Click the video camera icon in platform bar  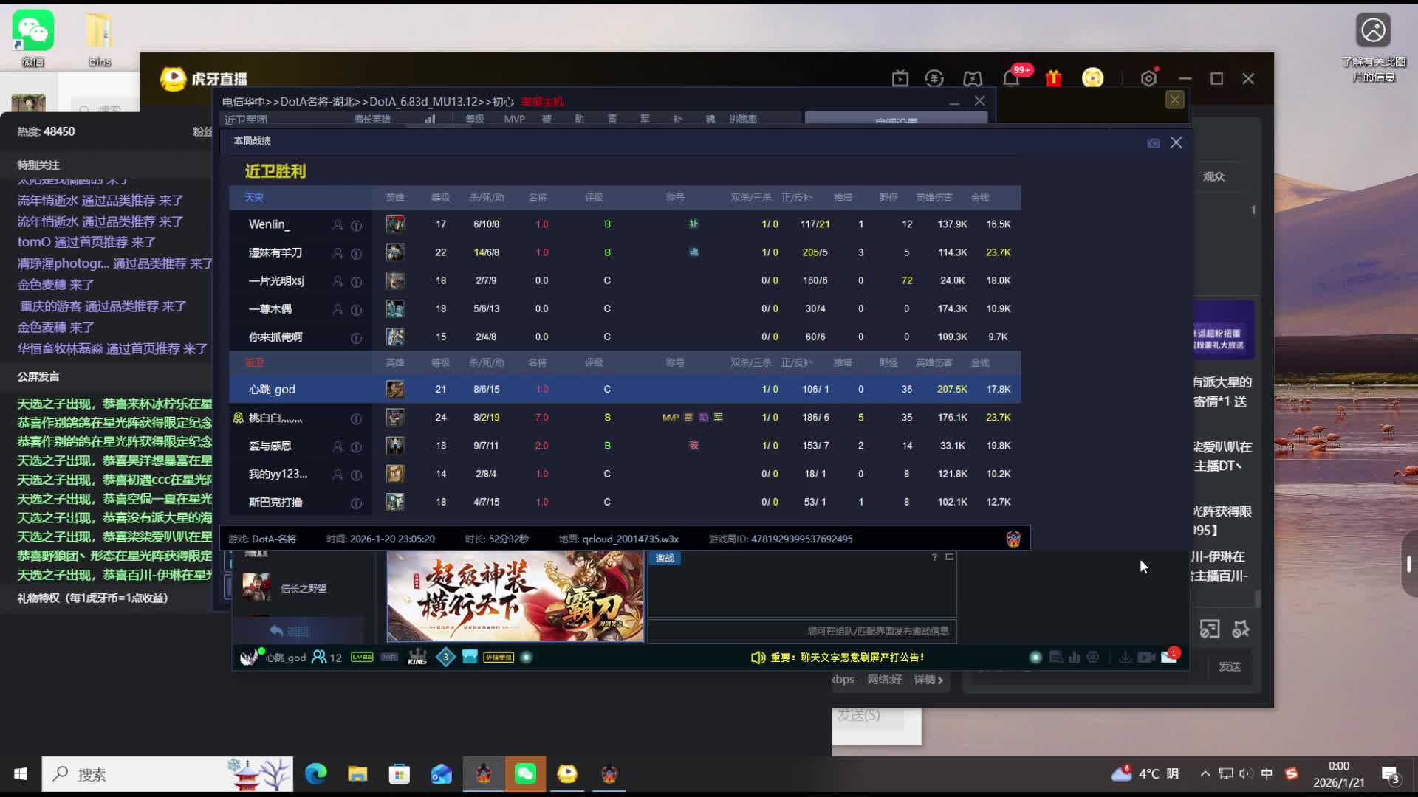coord(1146,657)
